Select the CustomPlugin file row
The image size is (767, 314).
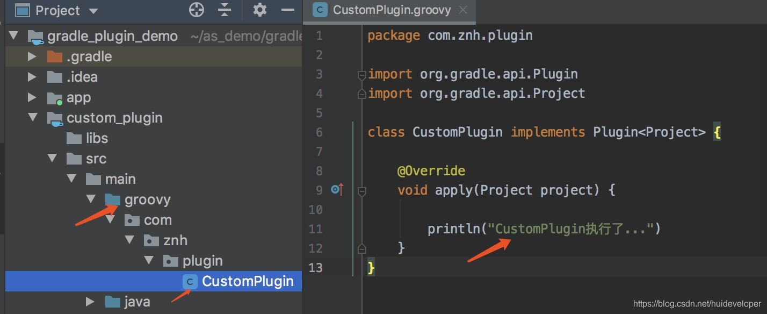154,281
